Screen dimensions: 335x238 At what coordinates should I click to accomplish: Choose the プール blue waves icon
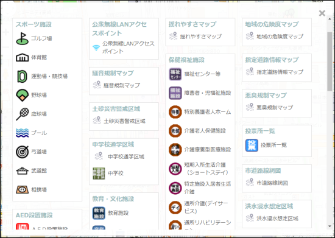pos(22,133)
